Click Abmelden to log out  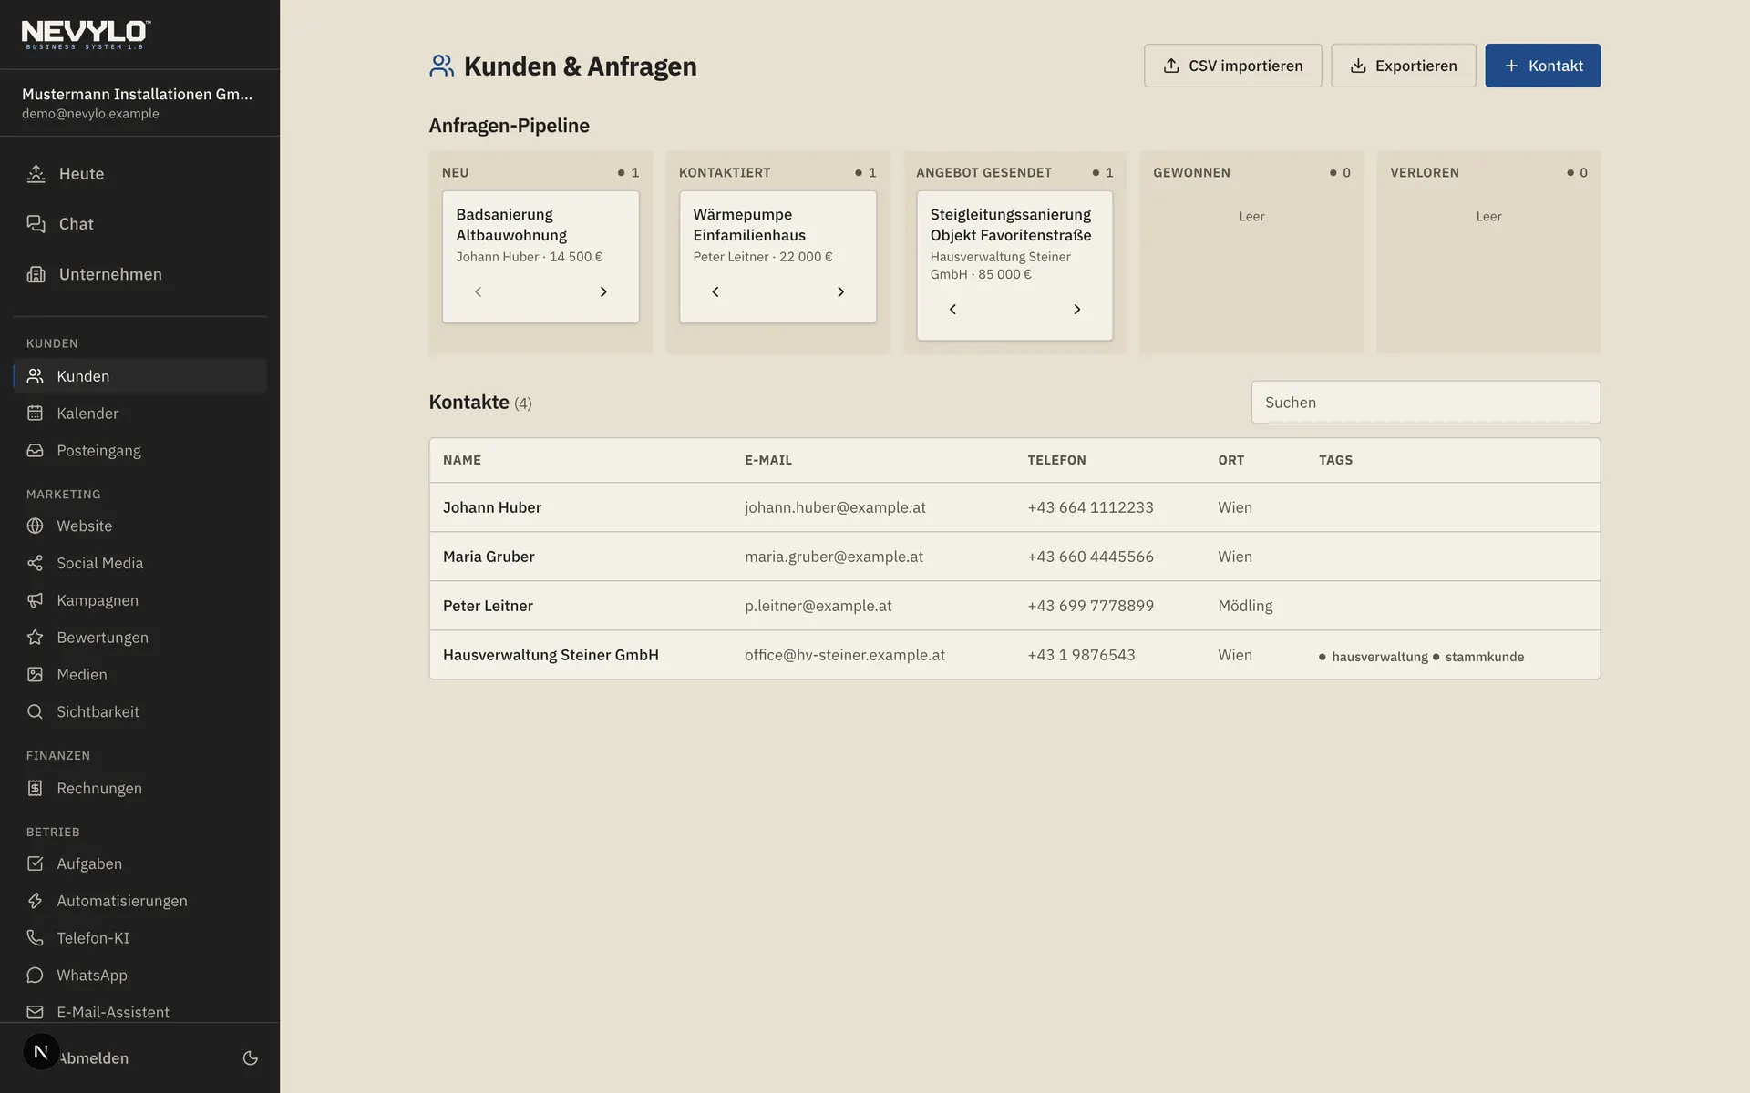95,1057
